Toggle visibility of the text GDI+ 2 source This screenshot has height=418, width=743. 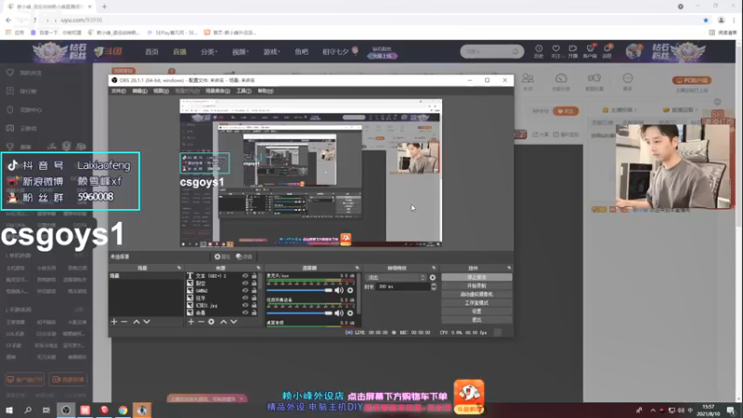point(245,276)
